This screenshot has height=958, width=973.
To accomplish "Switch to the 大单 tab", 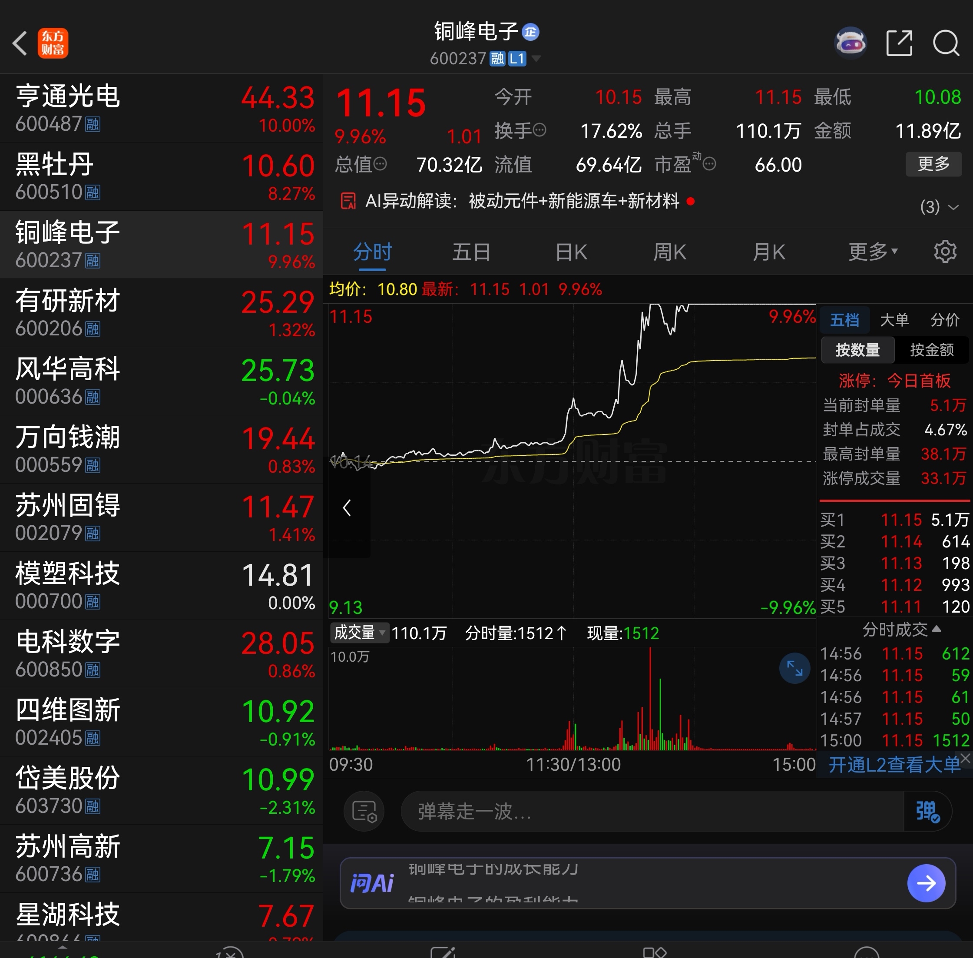I will [x=894, y=319].
